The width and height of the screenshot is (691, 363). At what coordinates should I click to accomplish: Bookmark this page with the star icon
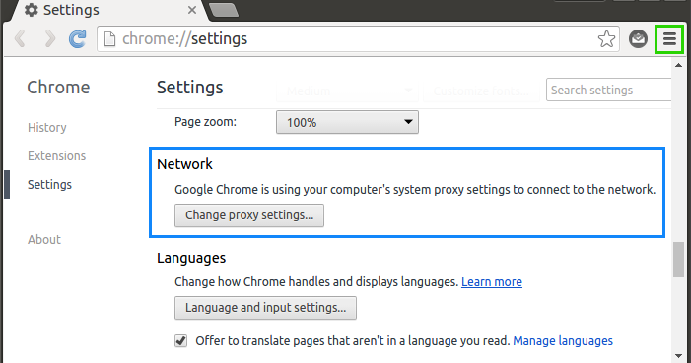click(x=606, y=39)
